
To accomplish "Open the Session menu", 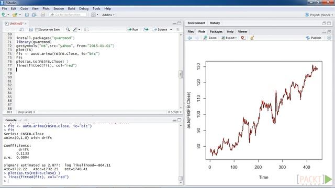I will click(x=59, y=8).
